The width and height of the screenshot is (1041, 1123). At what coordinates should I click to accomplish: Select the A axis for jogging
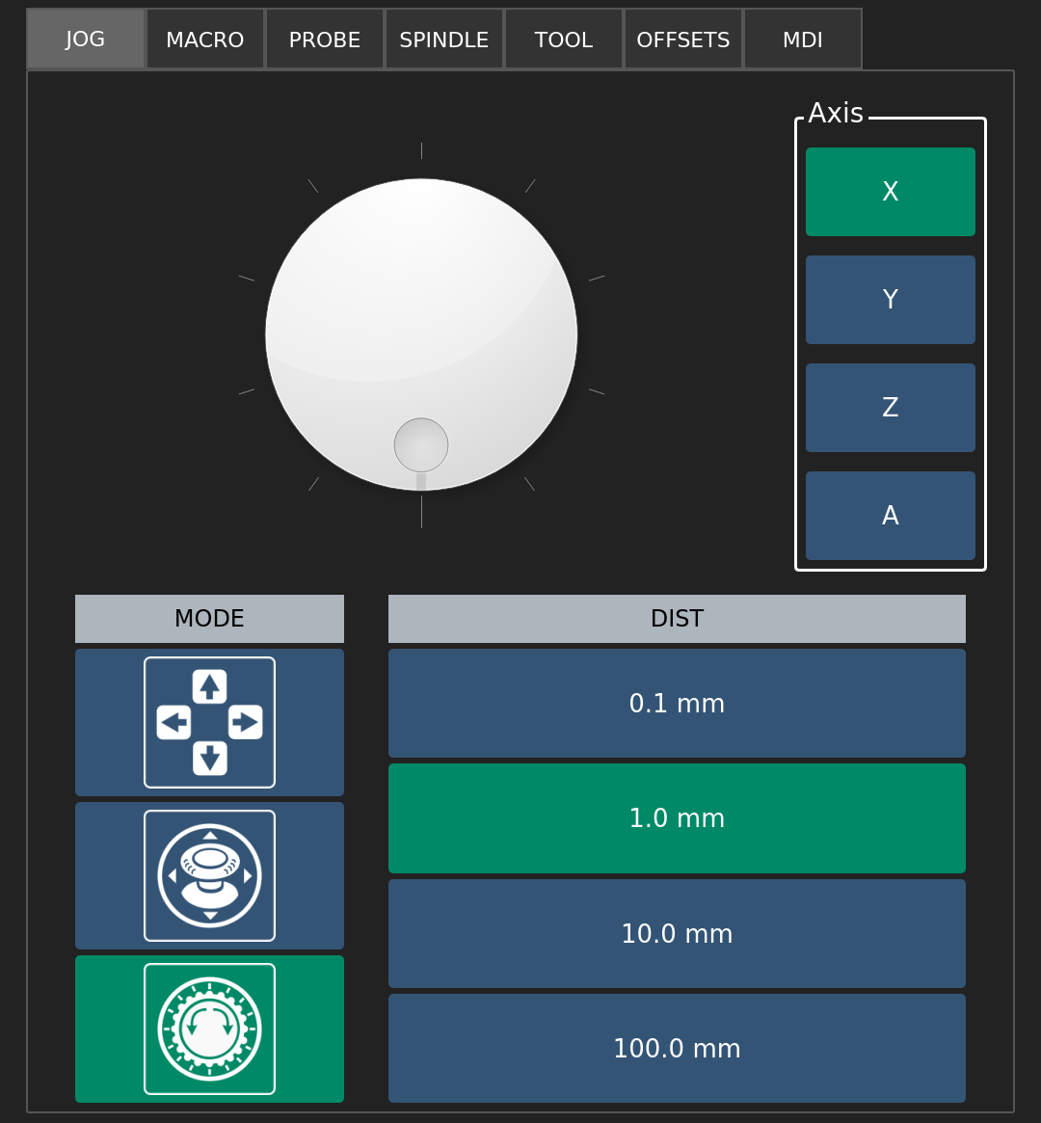coord(890,516)
